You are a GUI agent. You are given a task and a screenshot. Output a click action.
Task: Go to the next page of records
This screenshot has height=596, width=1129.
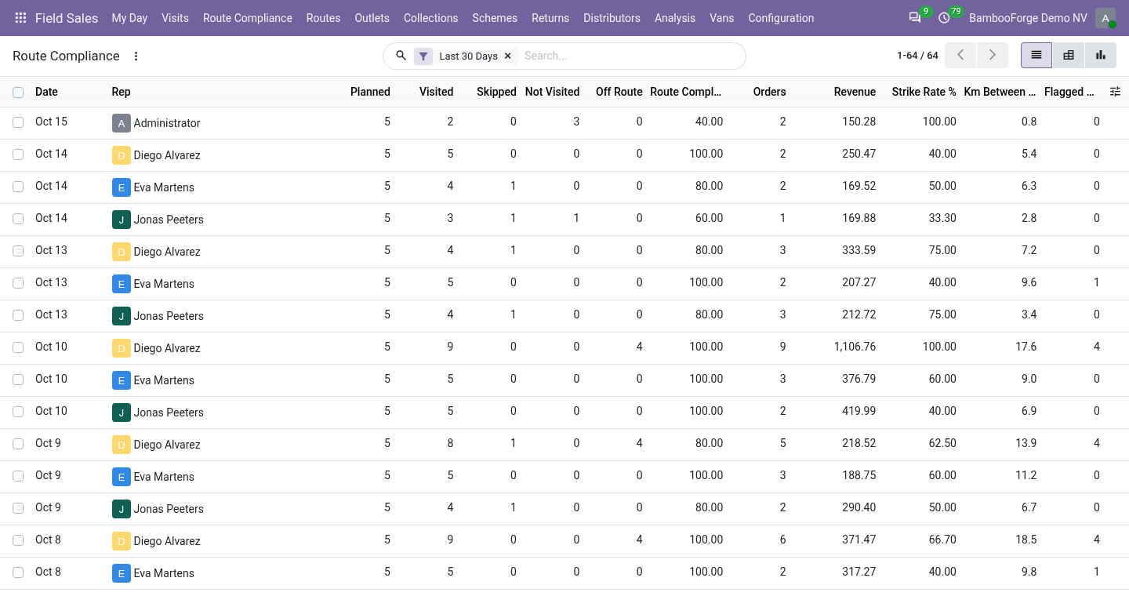pyautogui.click(x=993, y=55)
